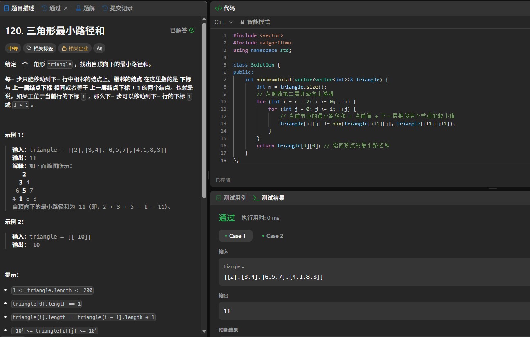The height and width of the screenshot is (337, 530).
Task: Click the return triangle[0][0] code line
Action: 323,146
